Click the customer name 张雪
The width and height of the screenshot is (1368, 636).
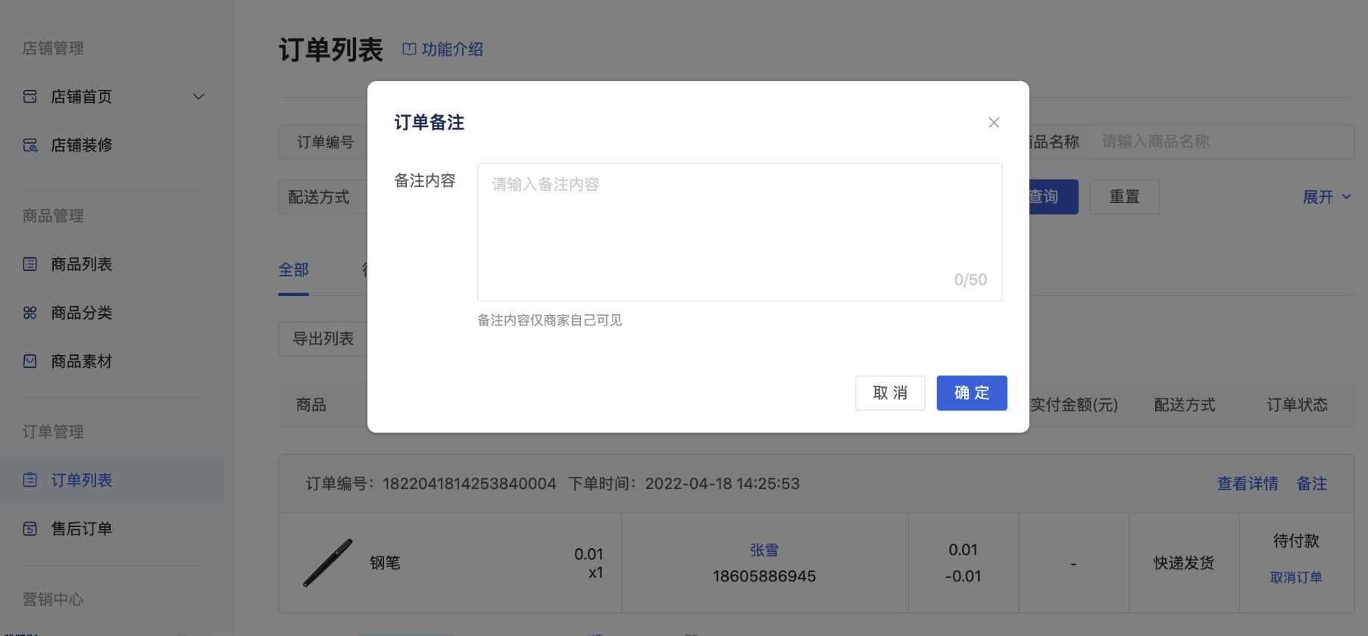pyautogui.click(x=764, y=550)
